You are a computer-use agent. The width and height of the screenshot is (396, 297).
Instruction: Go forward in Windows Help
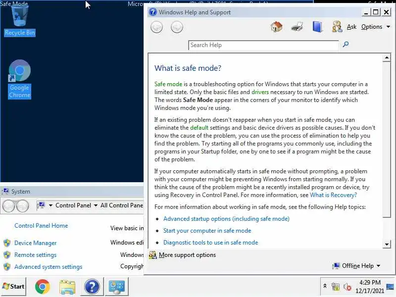(x=177, y=27)
